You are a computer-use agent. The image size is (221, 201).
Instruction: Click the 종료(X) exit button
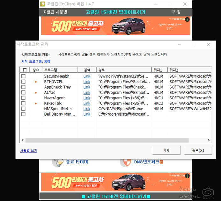(x=198, y=150)
